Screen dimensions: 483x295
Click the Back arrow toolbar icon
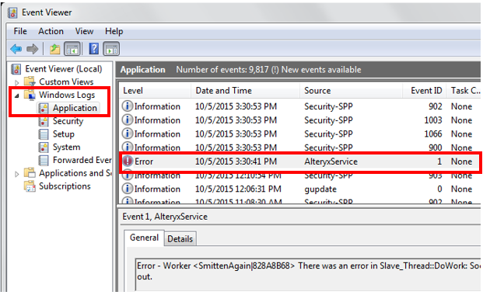click(16, 49)
